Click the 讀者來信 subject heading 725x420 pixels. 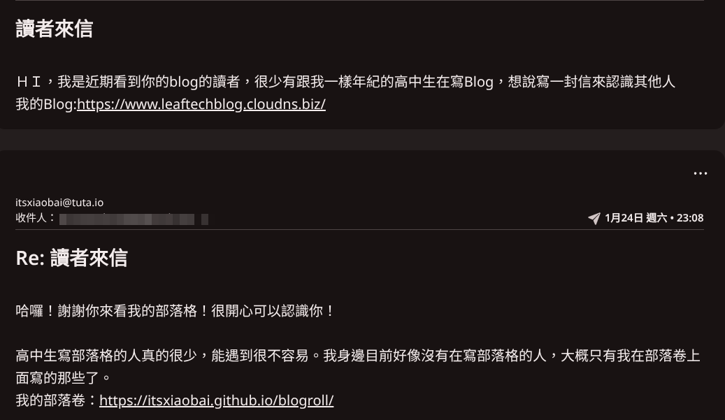click(54, 29)
